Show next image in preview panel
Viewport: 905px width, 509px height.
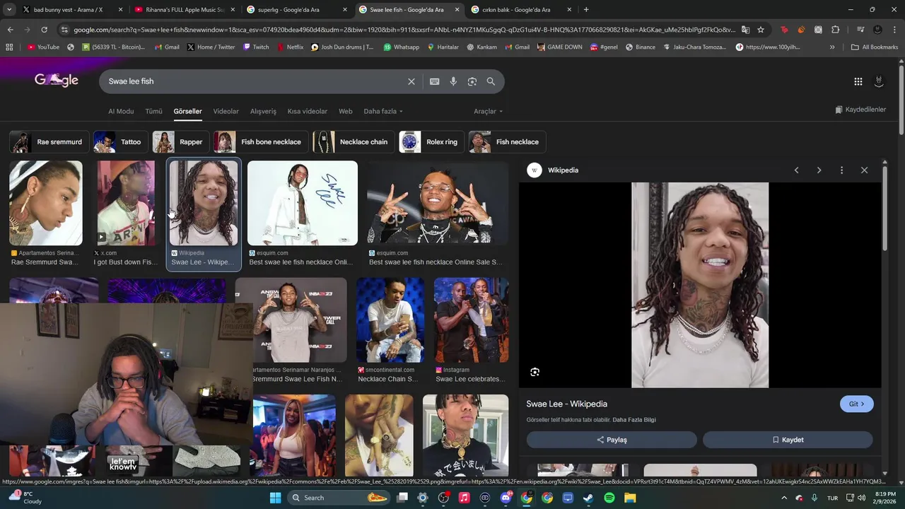[819, 170]
